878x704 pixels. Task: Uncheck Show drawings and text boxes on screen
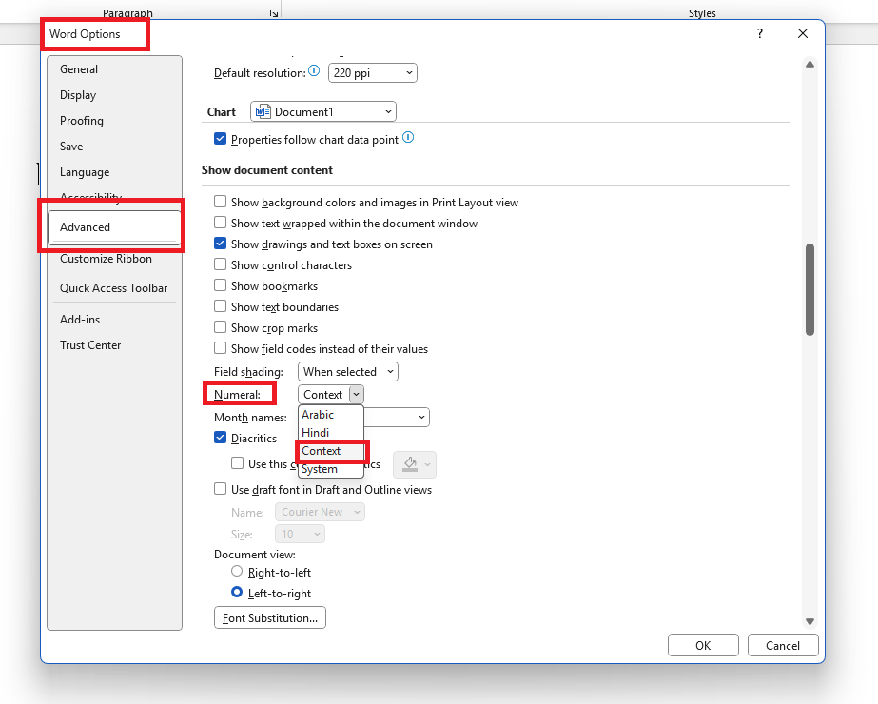point(221,244)
